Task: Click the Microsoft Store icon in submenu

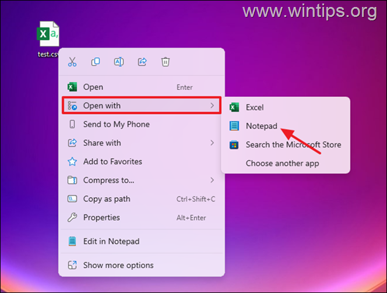Action: tap(234, 144)
